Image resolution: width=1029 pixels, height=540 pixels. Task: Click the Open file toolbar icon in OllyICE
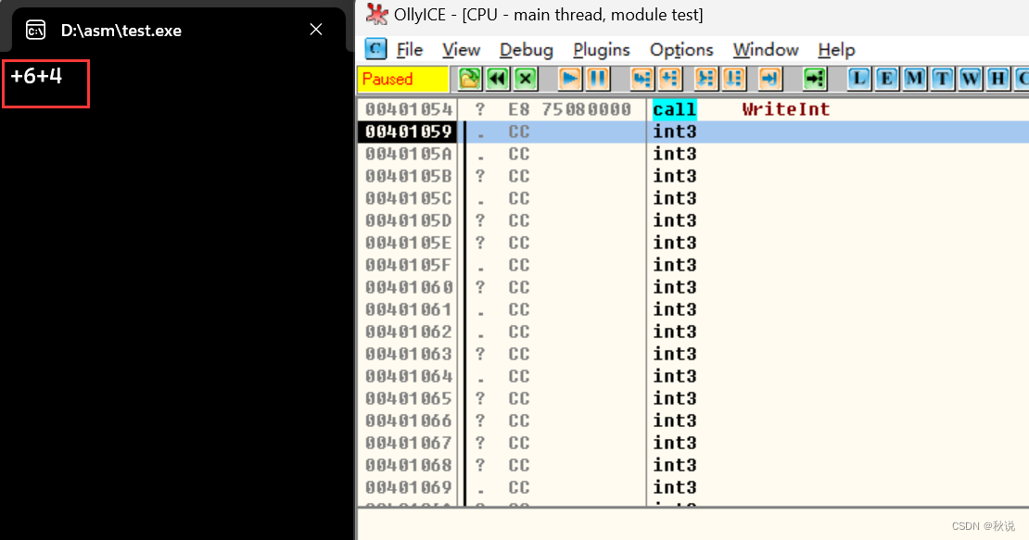click(469, 80)
